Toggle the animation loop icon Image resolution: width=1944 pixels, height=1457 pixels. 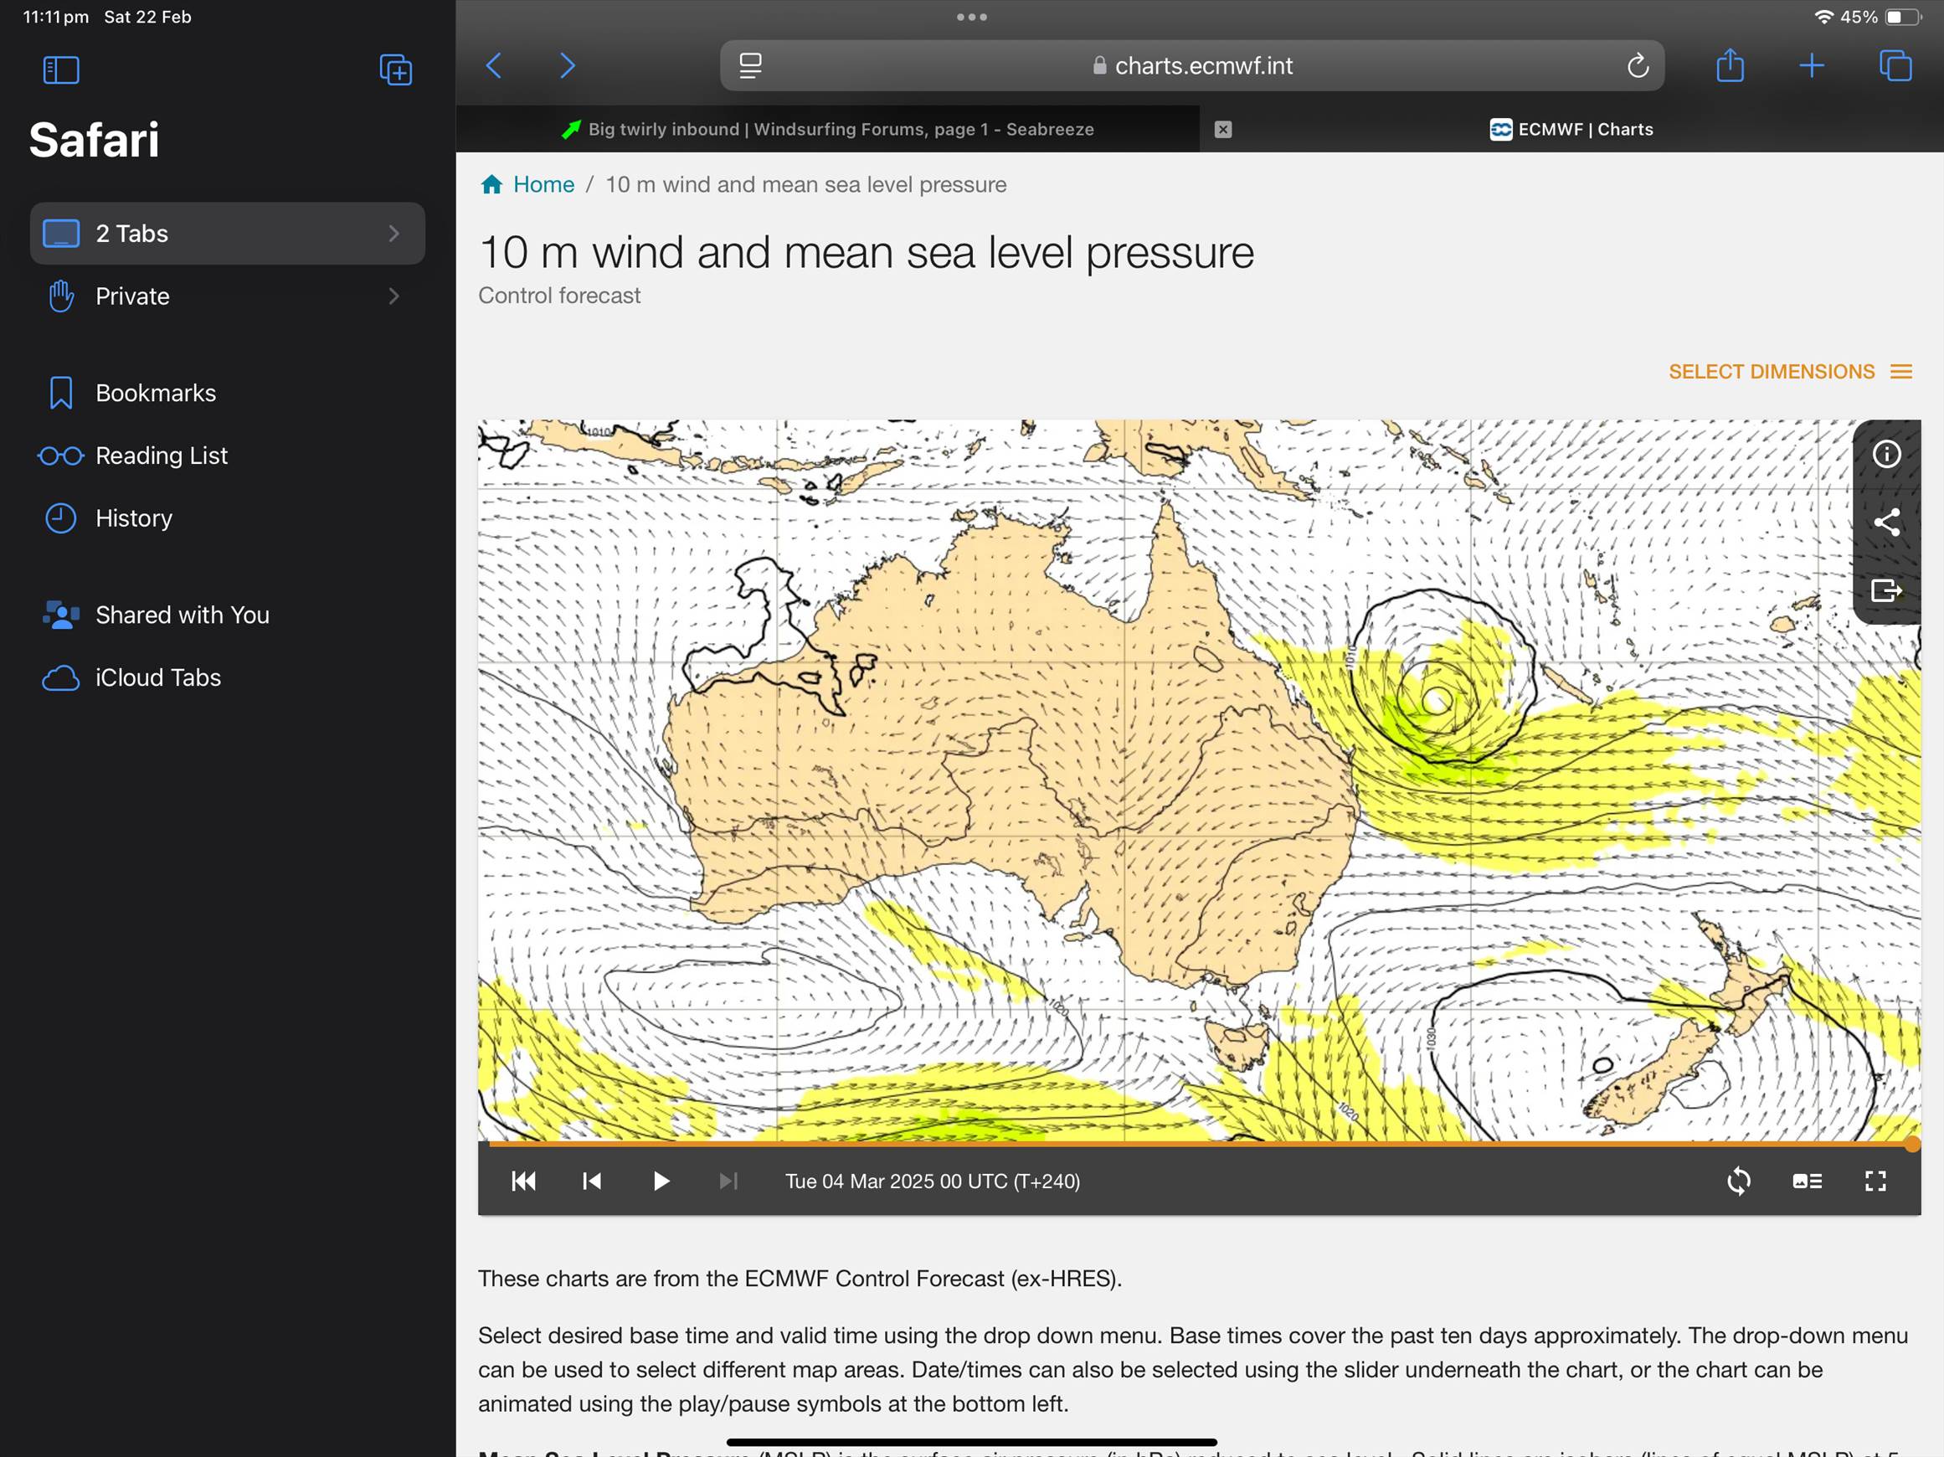[1738, 1181]
